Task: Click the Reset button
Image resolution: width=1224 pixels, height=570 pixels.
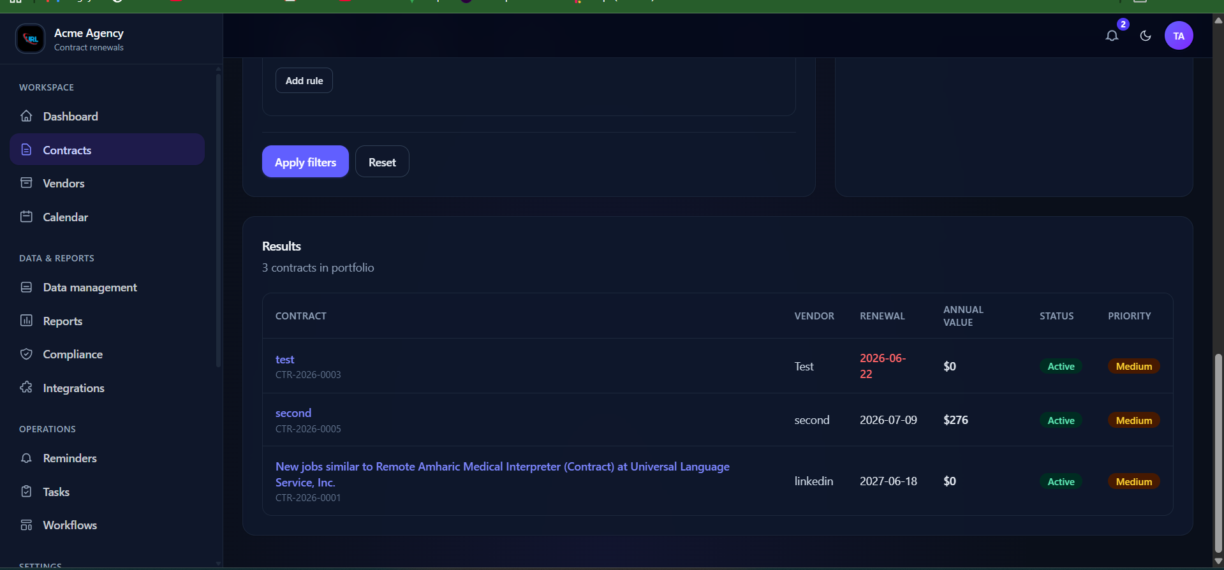Action: click(x=382, y=161)
